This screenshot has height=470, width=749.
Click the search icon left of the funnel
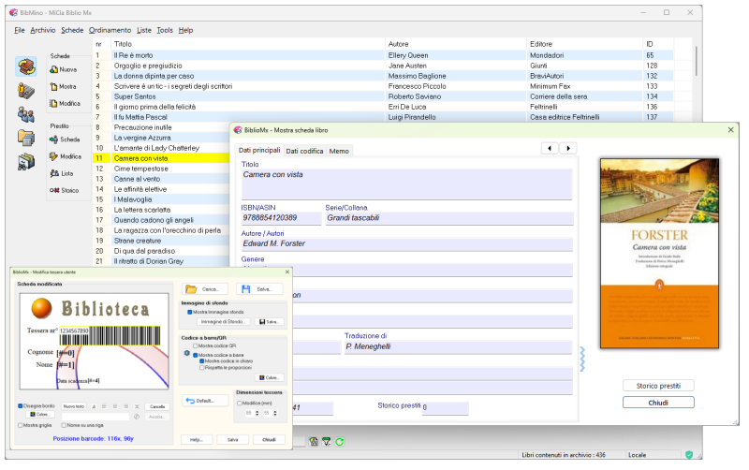click(x=314, y=442)
